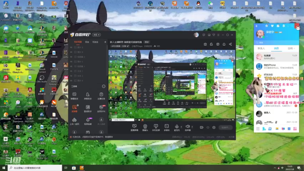The height and width of the screenshot is (171, 304).
Task: Add a 多媒体 multimedia source
Action: click(167, 128)
